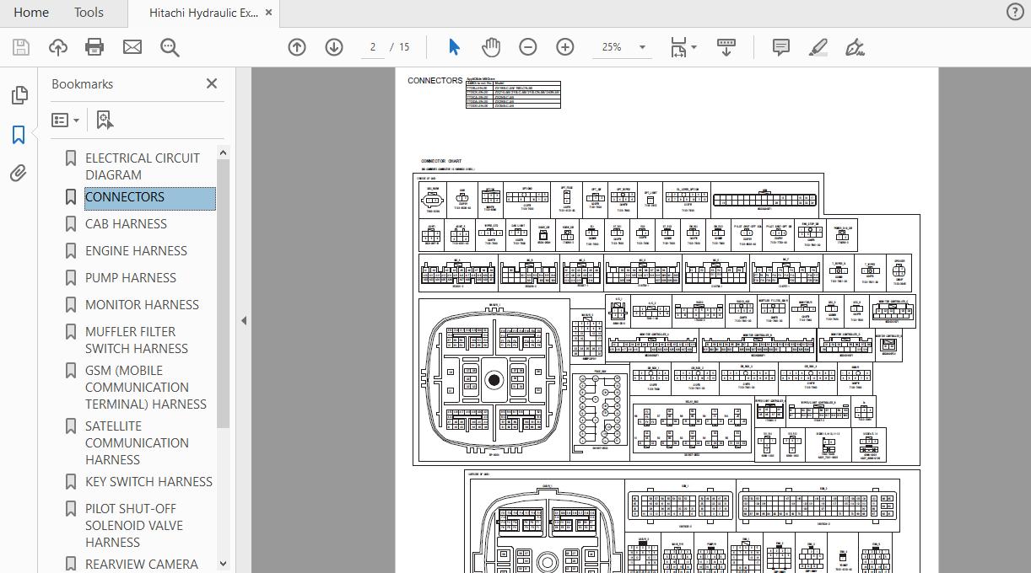The height and width of the screenshot is (573, 1031).
Task: Click the scrolling mode keyboard icon
Action: coord(726,47)
